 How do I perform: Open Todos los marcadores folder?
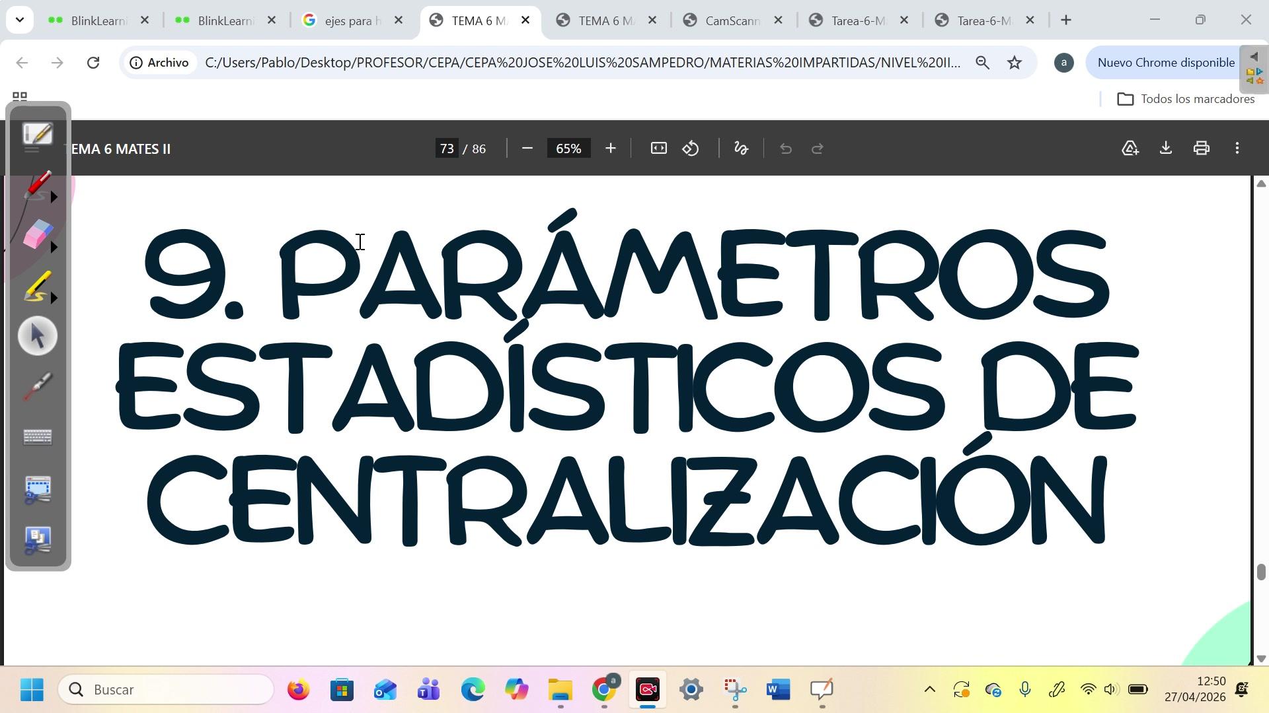(x=1186, y=99)
